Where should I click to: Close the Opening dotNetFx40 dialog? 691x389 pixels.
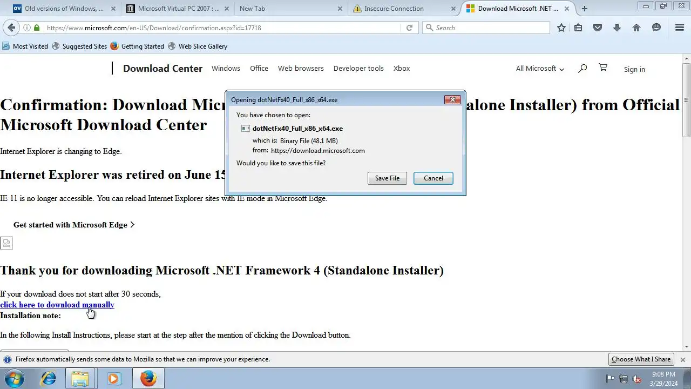(x=452, y=99)
